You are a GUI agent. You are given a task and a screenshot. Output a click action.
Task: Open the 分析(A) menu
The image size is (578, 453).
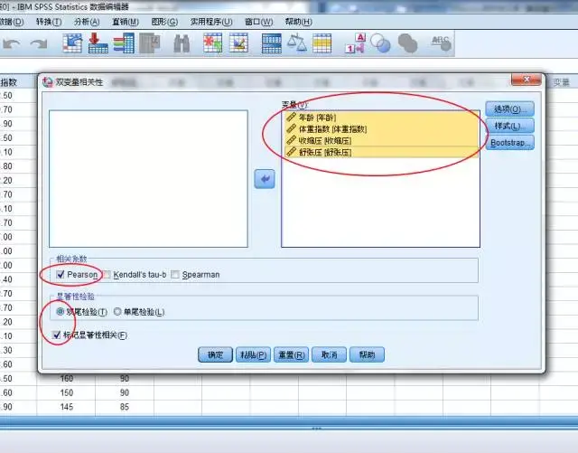(87, 22)
